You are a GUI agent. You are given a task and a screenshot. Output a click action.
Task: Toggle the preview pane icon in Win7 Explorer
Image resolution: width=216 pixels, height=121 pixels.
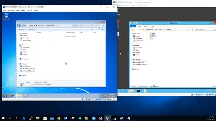tap(98, 29)
